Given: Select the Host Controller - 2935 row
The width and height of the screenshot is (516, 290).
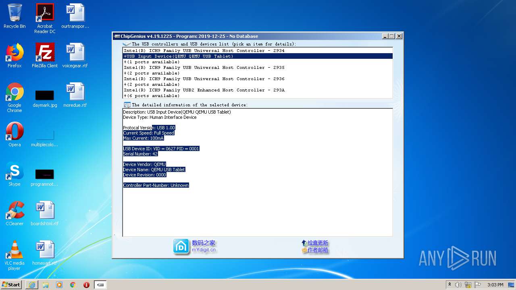Looking at the screenshot, I should click(x=258, y=67).
